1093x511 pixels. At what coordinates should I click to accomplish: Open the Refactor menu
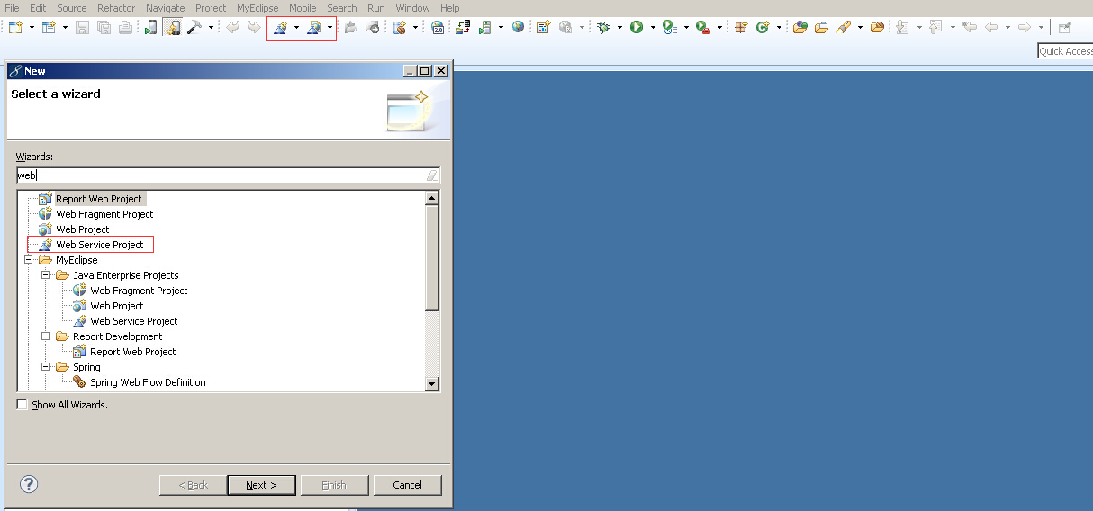116,8
